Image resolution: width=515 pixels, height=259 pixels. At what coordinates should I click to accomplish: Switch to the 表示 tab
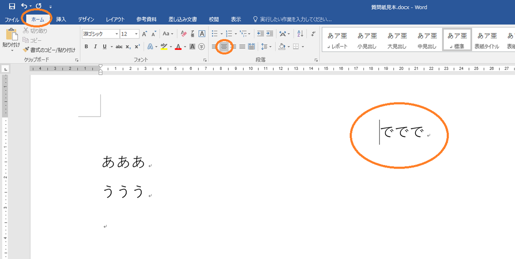click(236, 19)
